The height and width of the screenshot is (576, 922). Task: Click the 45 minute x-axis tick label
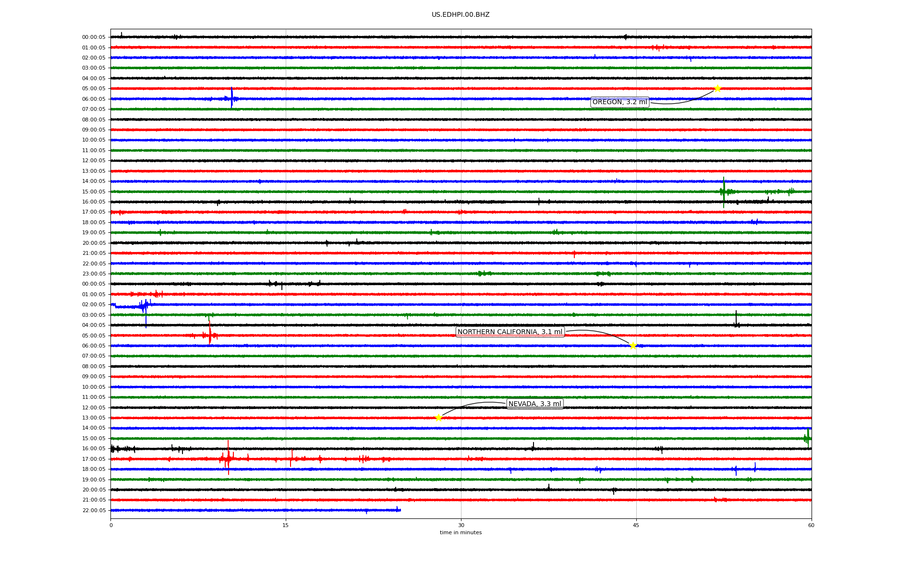click(x=636, y=525)
